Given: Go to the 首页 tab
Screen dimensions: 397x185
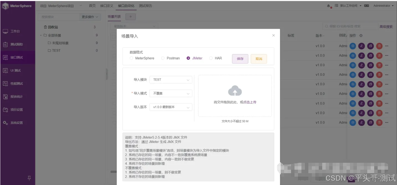Looking at the screenshot, I should tap(92, 6).
